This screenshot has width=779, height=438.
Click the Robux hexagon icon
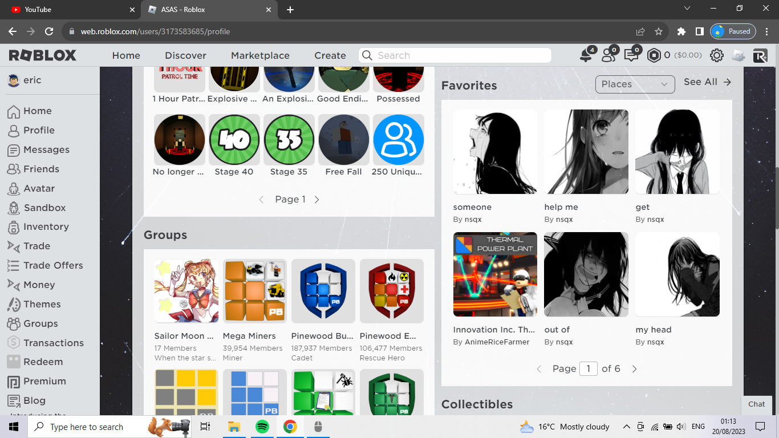(x=654, y=55)
